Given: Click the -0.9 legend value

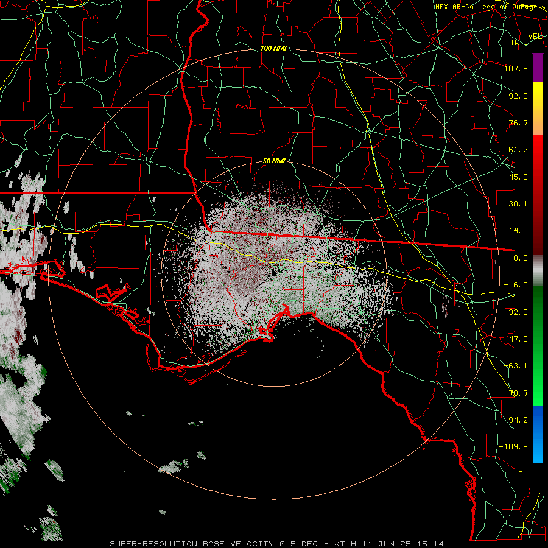Looking at the screenshot, I should tap(518, 258).
